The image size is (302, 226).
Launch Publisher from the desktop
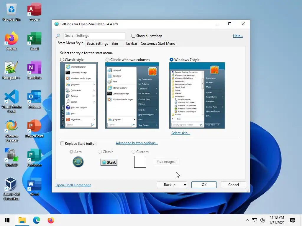(x=35, y=158)
